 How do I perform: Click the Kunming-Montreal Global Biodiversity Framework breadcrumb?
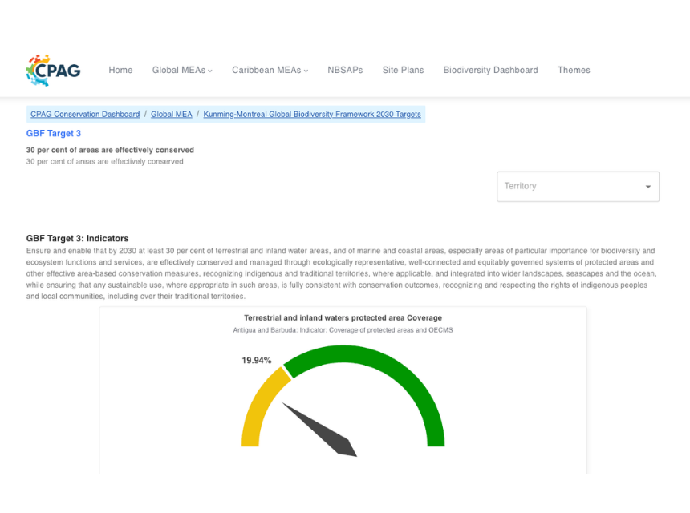pos(312,114)
